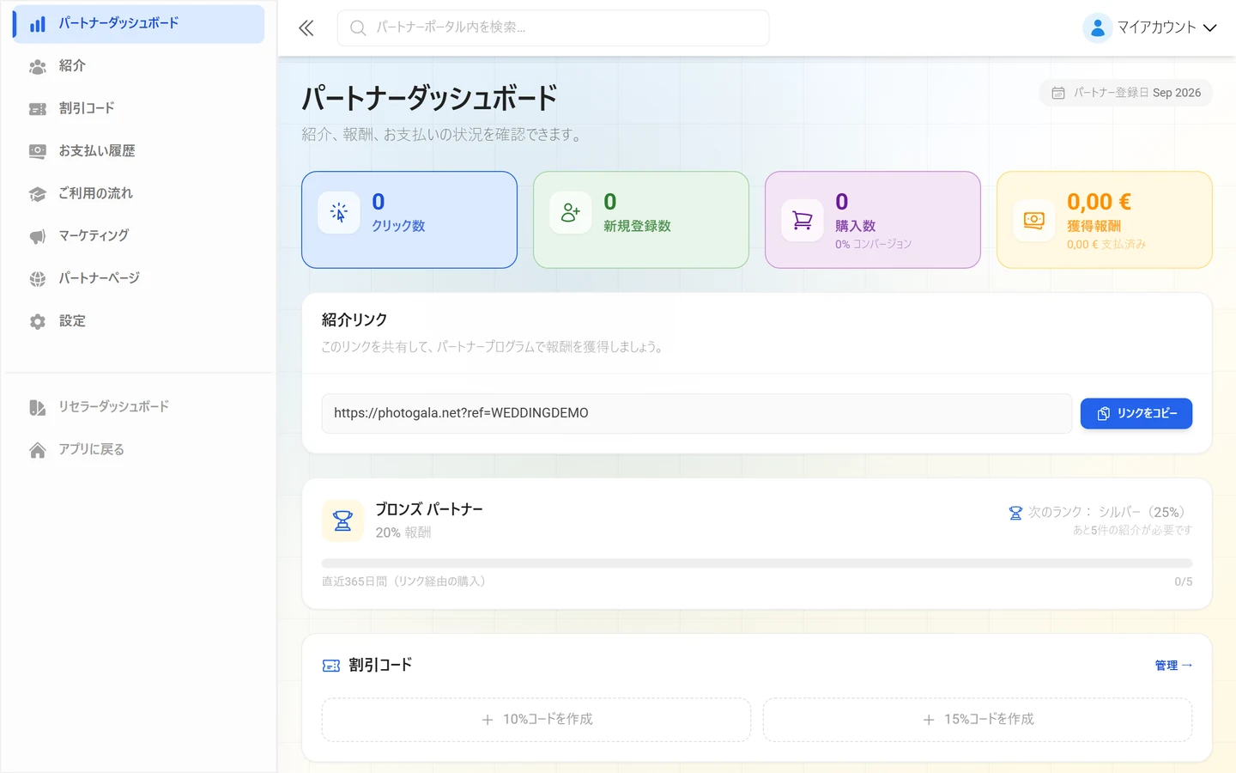Select the 獲得報酬 stat card
This screenshot has width=1236, height=773.
tap(1105, 220)
